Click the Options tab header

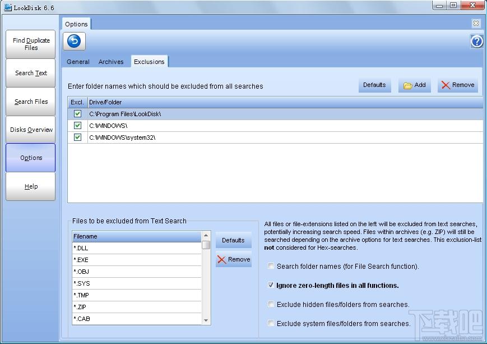tap(76, 24)
